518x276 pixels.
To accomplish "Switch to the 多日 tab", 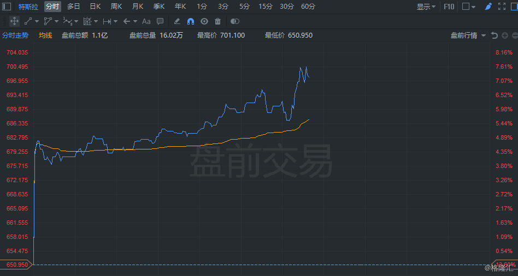I will 74,6.
